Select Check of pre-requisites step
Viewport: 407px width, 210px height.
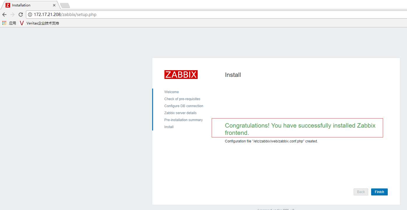pyautogui.click(x=182, y=99)
